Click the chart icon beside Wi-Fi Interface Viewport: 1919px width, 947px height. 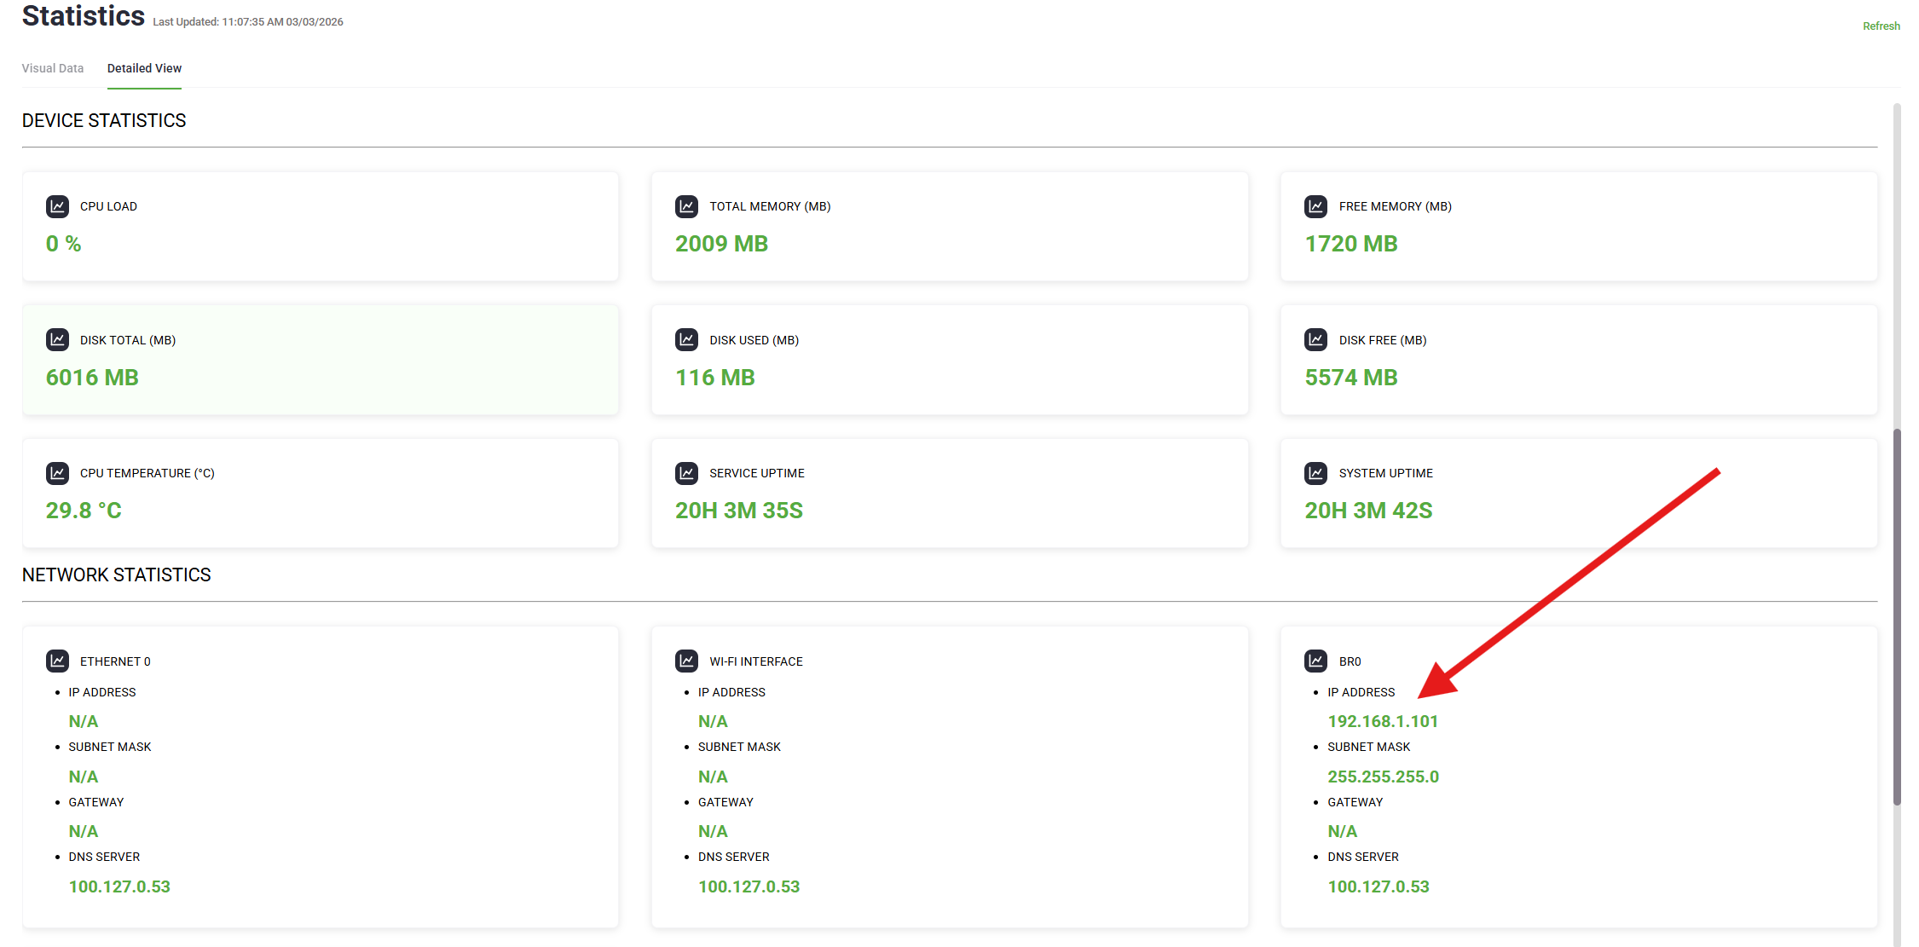click(x=686, y=661)
